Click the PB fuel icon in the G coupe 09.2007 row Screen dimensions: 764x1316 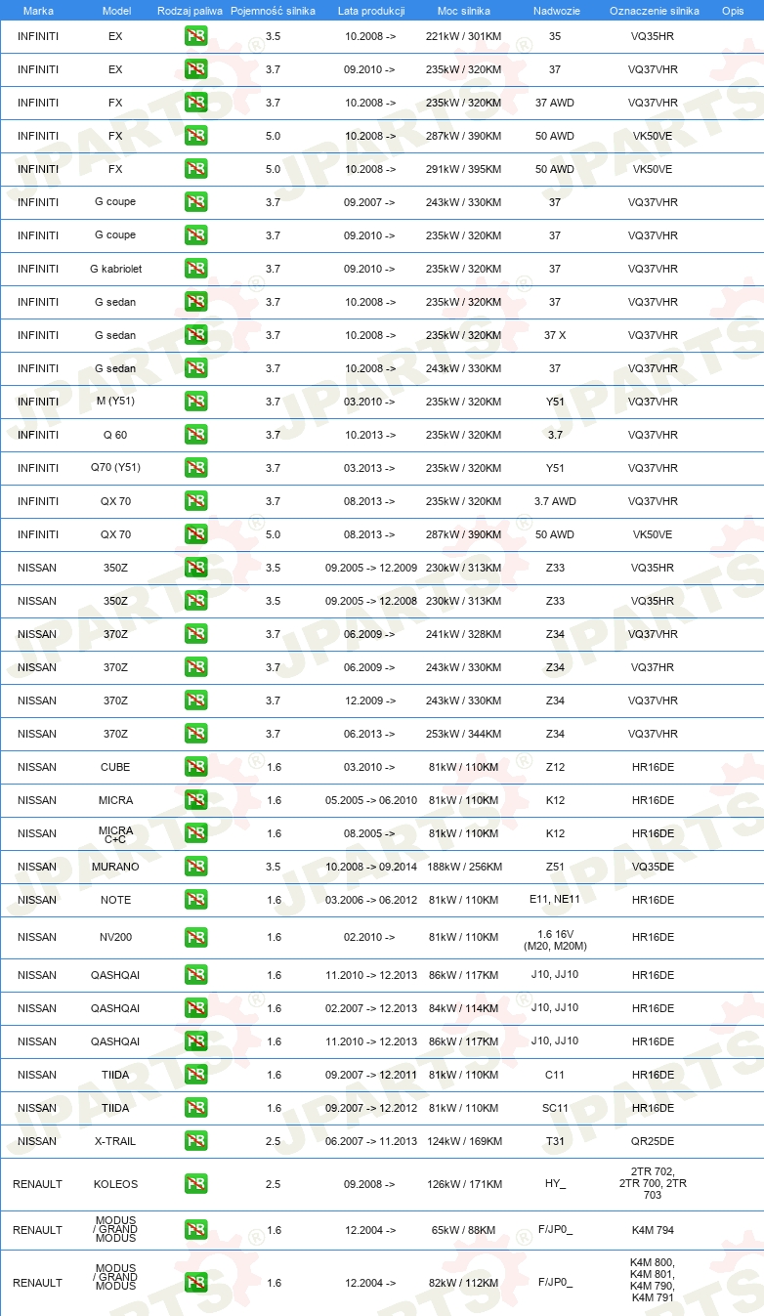[195, 202]
